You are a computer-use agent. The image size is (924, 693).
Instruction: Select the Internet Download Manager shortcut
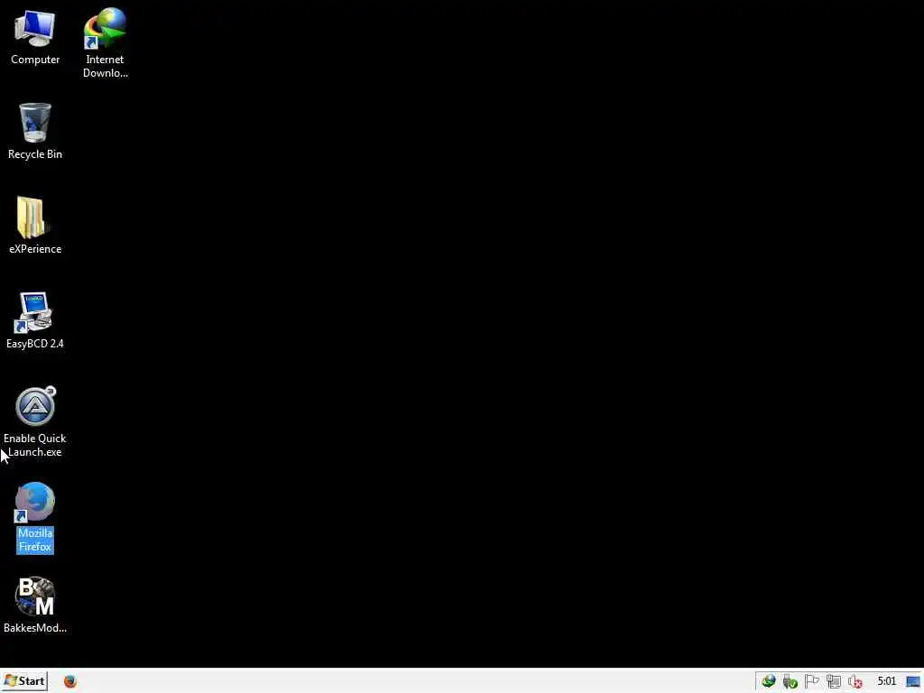pos(105,43)
